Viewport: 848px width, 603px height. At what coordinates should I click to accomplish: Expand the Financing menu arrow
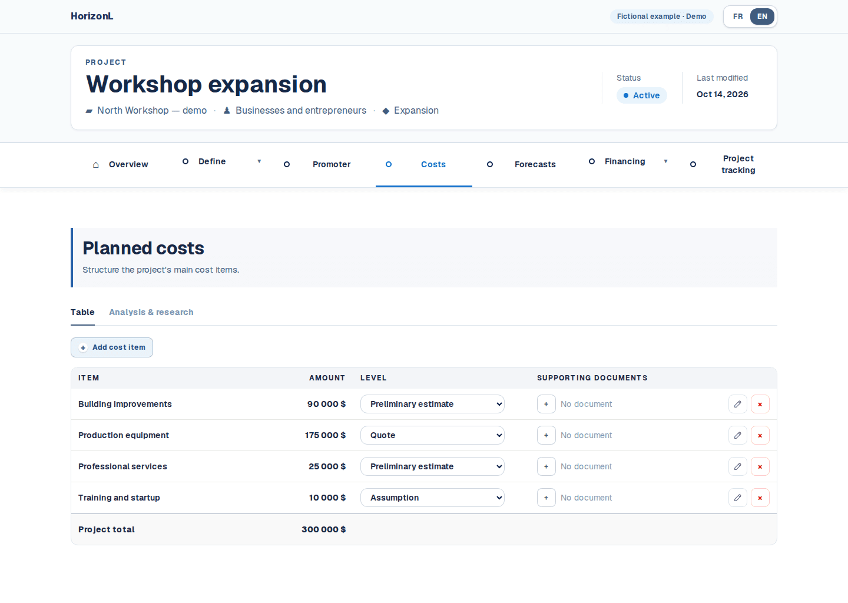click(x=666, y=161)
